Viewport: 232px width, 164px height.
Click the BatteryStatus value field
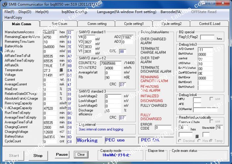click(50, 137)
